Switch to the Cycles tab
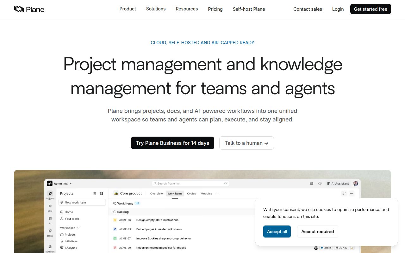The width and height of the screenshot is (405, 253). [x=191, y=194]
